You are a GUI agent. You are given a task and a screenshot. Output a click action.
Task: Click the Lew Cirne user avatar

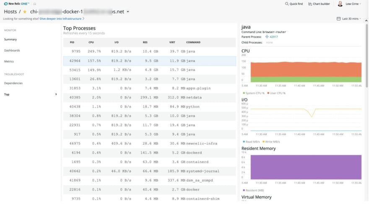340,4
